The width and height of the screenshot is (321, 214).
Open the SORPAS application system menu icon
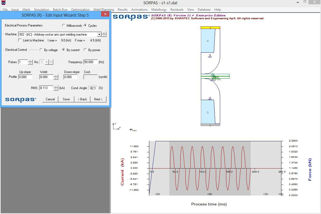(3, 3)
